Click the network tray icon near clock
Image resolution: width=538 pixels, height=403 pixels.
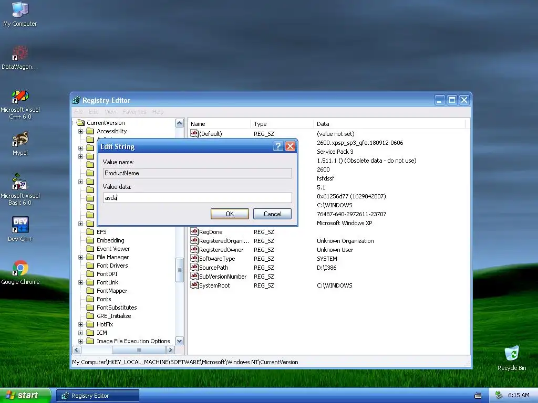(499, 395)
